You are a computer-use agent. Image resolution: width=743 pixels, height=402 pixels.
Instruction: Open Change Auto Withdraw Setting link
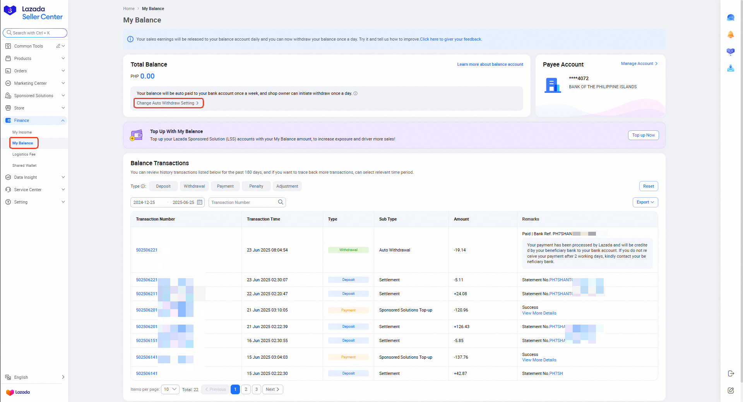click(x=168, y=103)
